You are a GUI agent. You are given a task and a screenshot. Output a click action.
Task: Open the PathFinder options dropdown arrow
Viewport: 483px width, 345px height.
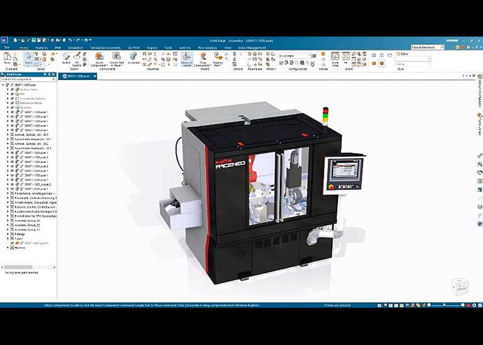coord(45,75)
